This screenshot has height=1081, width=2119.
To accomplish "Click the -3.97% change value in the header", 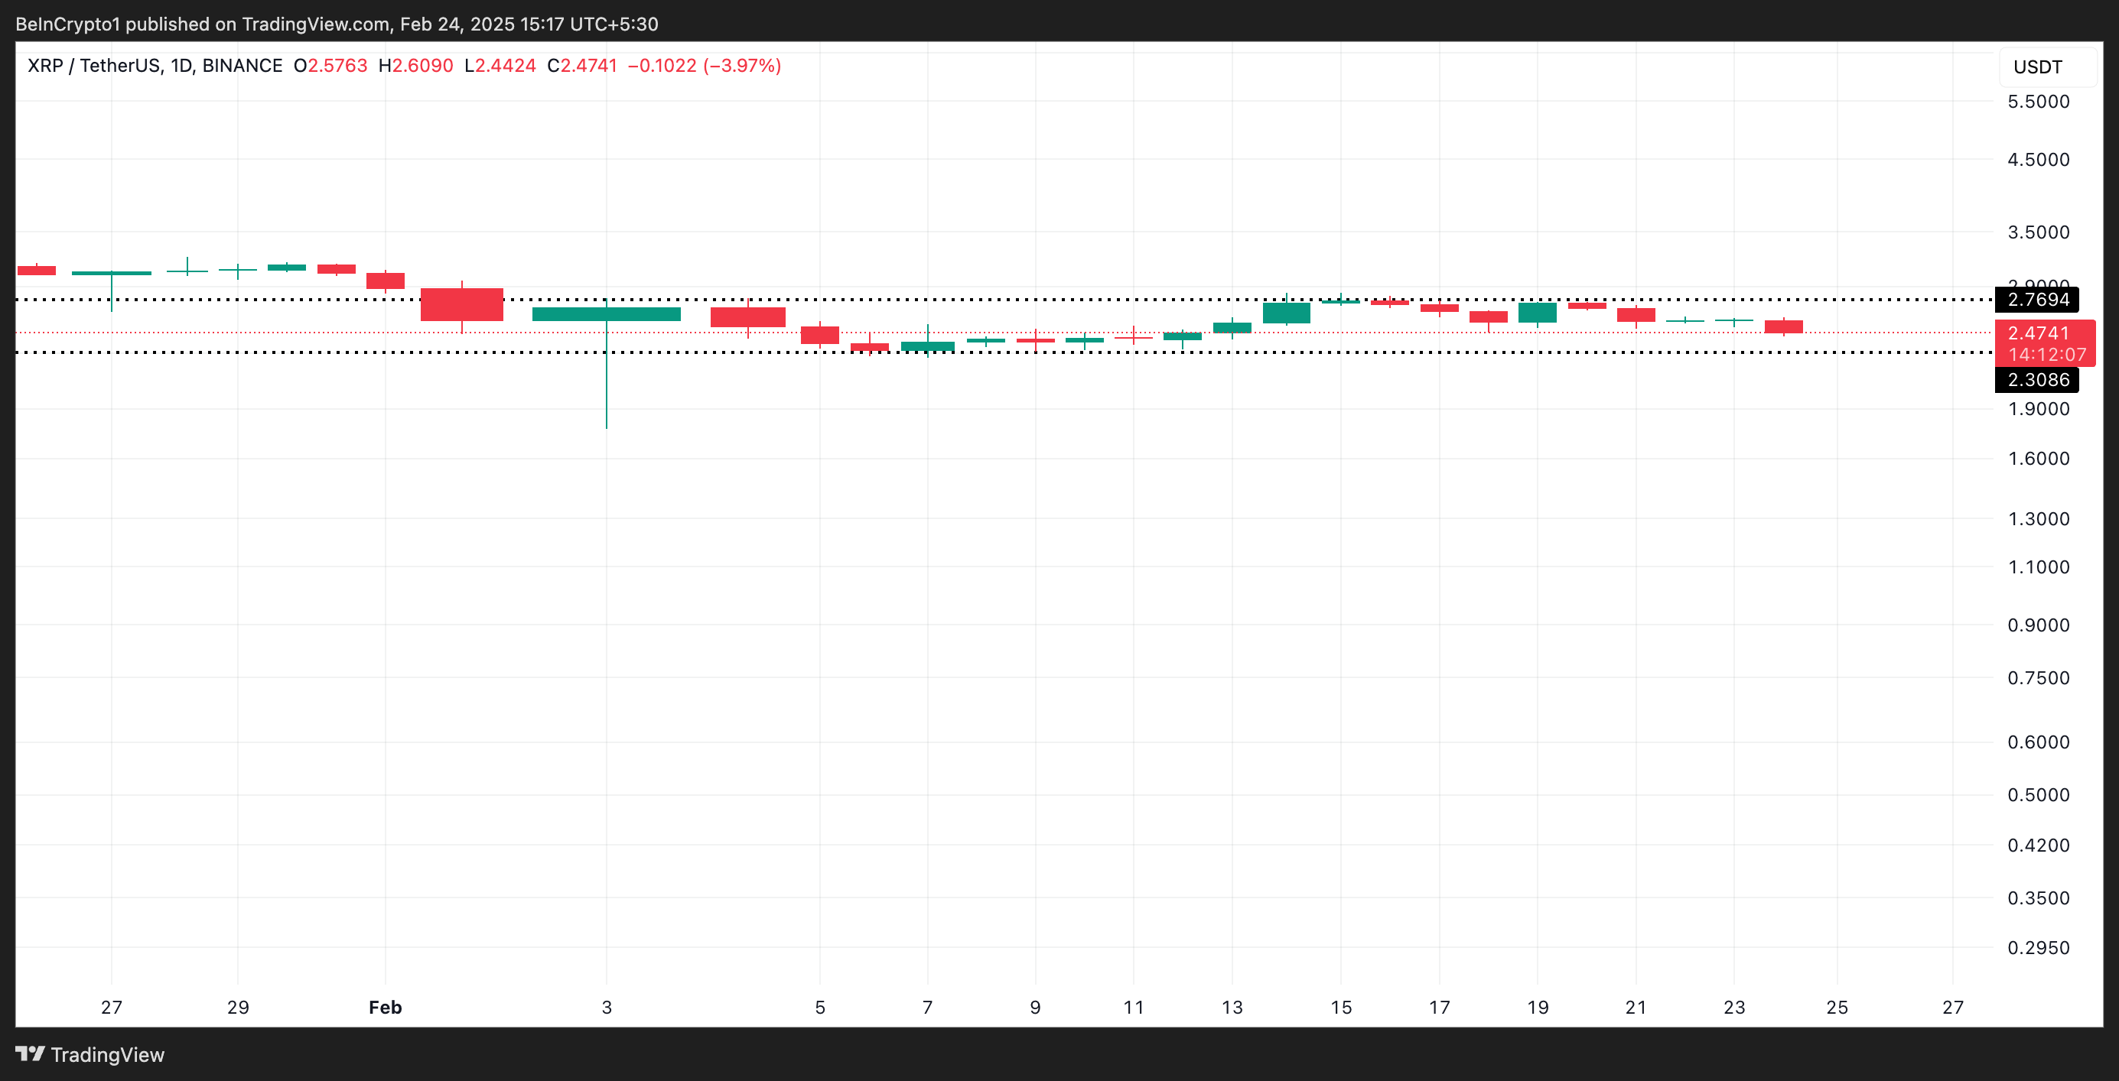I will [742, 66].
